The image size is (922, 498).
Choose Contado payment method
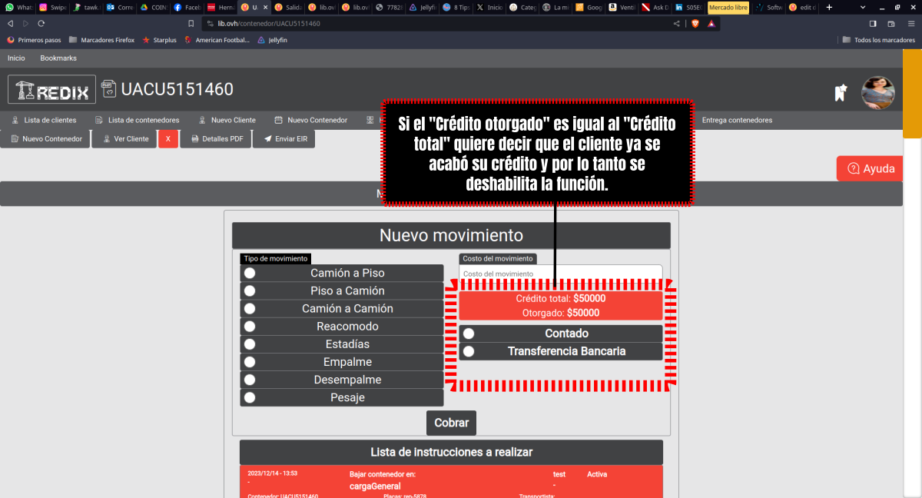[x=469, y=334]
